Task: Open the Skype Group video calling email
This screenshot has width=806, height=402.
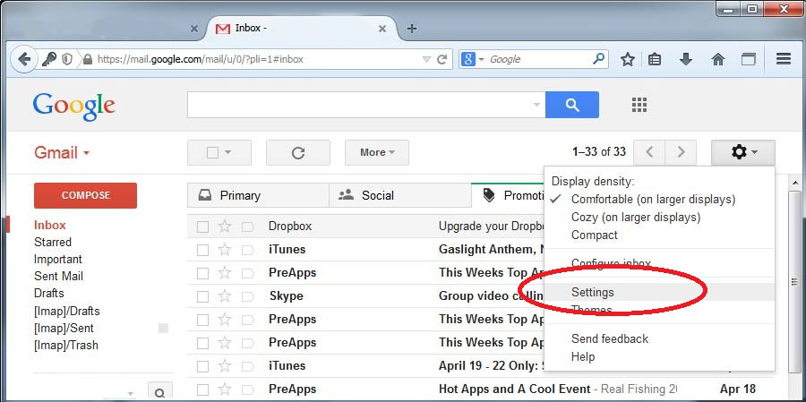Action: click(x=365, y=296)
